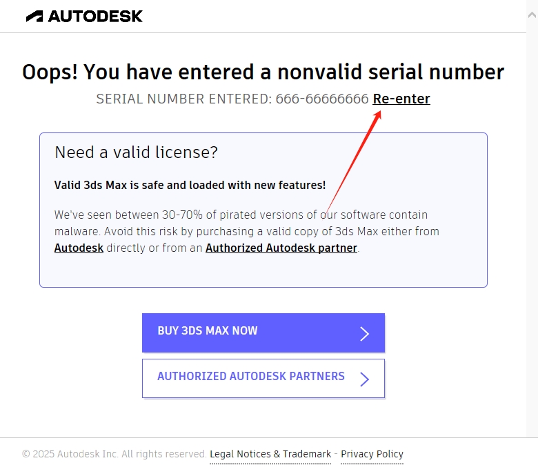Image resolution: width=538 pixels, height=476 pixels.
Task: Click the Autodesk logo mark icon
Action: point(35,16)
